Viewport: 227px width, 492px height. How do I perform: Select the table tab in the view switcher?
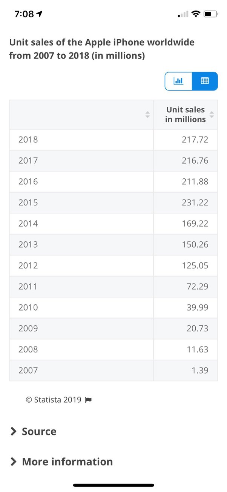[205, 81]
